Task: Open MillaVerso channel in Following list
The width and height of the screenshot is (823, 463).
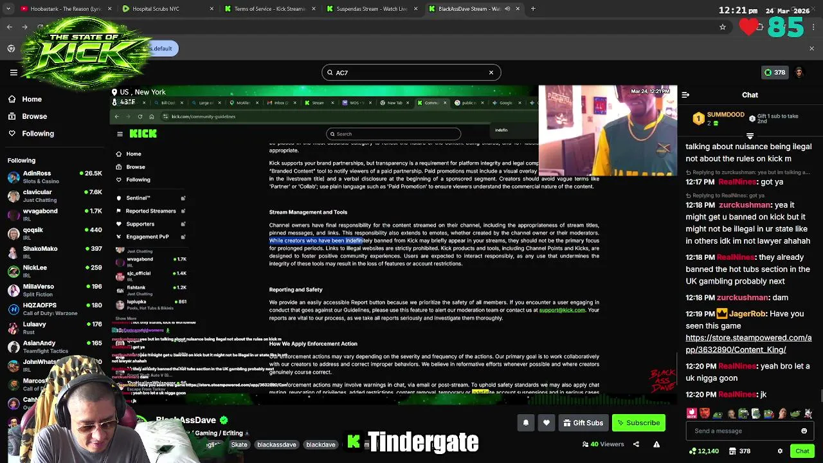Action: (55, 290)
